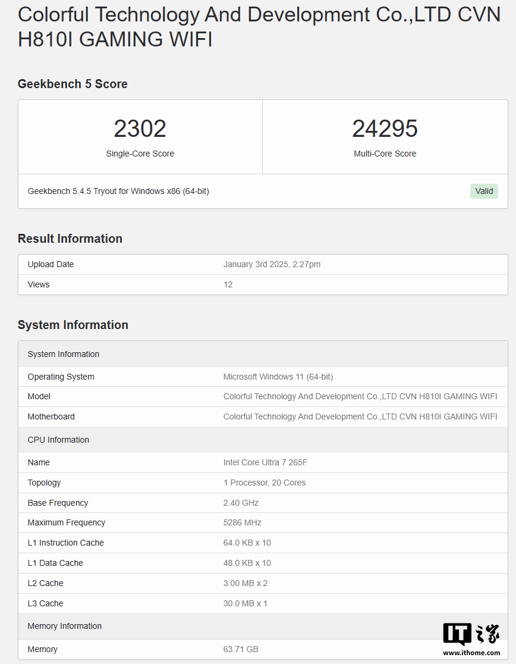Click the single-core score 2302

point(140,129)
